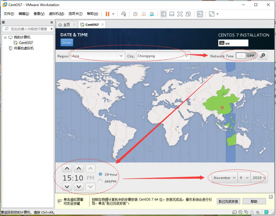Screen dimensions: 276x216
Task: Click the network adapter status icon
Action: pyautogui.click(x=246, y=212)
